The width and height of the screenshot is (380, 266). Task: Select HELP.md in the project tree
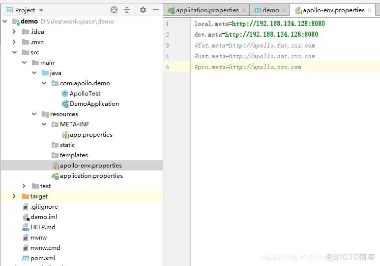coord(43,227)
